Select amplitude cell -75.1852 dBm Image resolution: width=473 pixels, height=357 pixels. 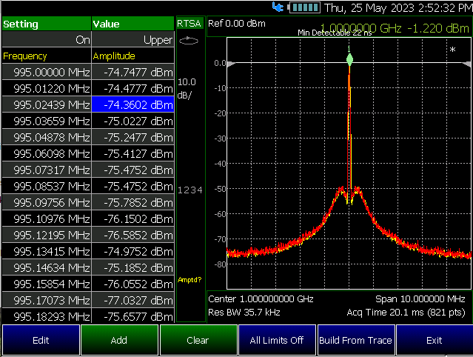coord(133,267)
